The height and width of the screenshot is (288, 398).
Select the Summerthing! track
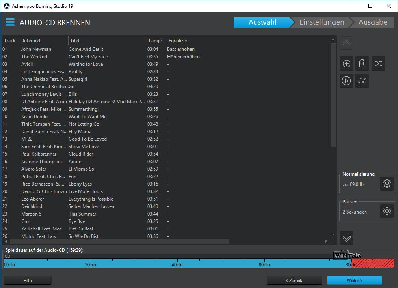click(x=166, y=109)
